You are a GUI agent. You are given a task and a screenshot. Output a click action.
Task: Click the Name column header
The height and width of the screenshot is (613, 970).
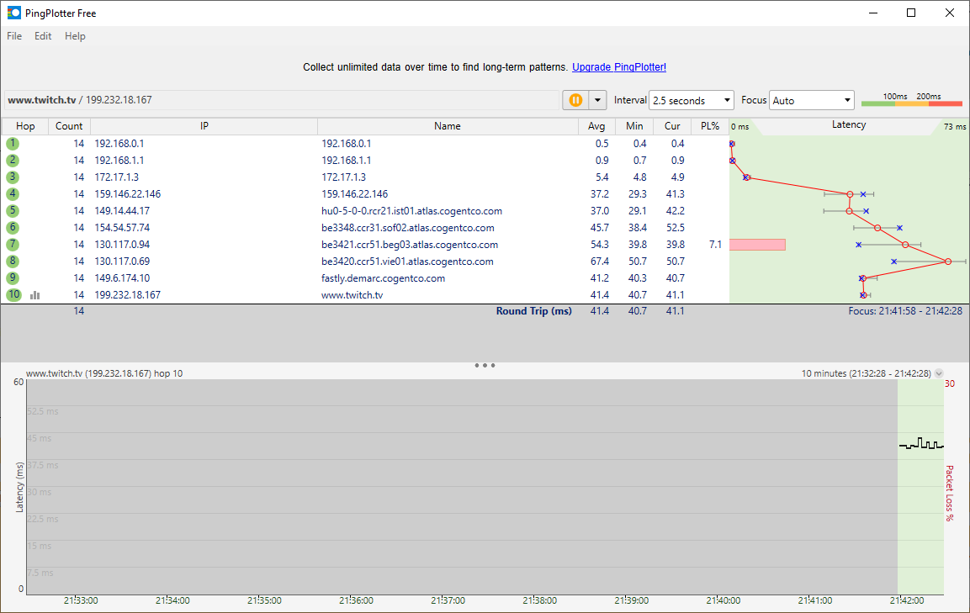[x=448, y=126]
